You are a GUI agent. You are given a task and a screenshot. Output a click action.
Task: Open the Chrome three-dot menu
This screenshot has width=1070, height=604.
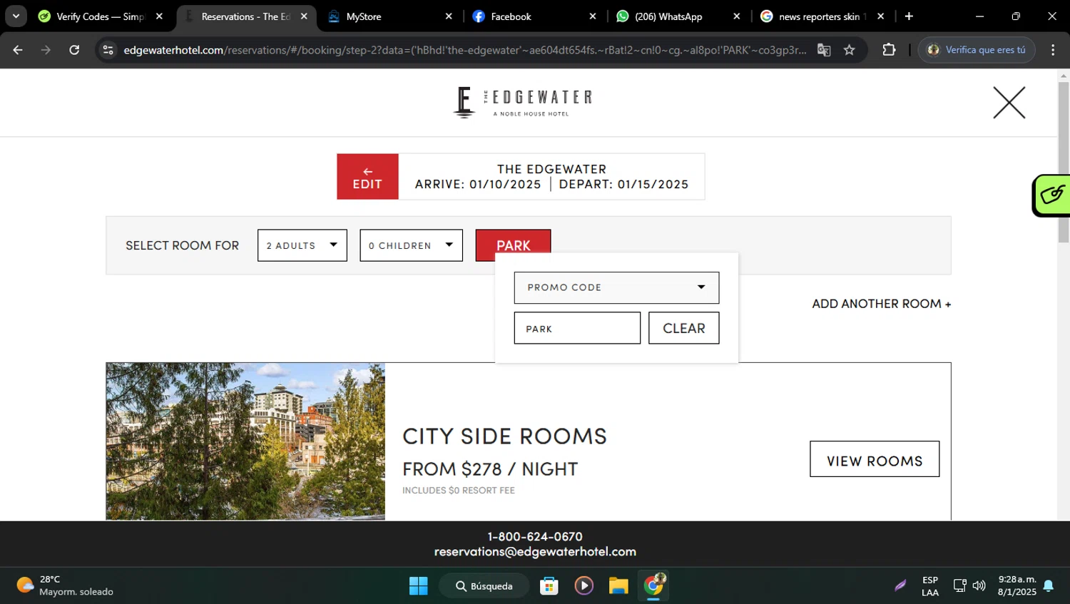pyautogui.click(x=1053, y=50)
